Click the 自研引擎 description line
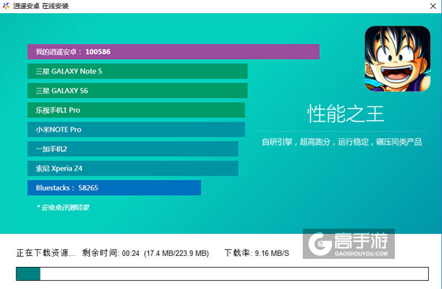Image resolution: width=442 pixels, height=289 pixels. click(x=342, y=142)
